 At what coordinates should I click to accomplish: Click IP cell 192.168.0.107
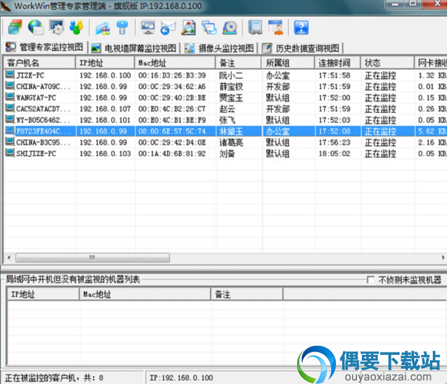point(105,109)
